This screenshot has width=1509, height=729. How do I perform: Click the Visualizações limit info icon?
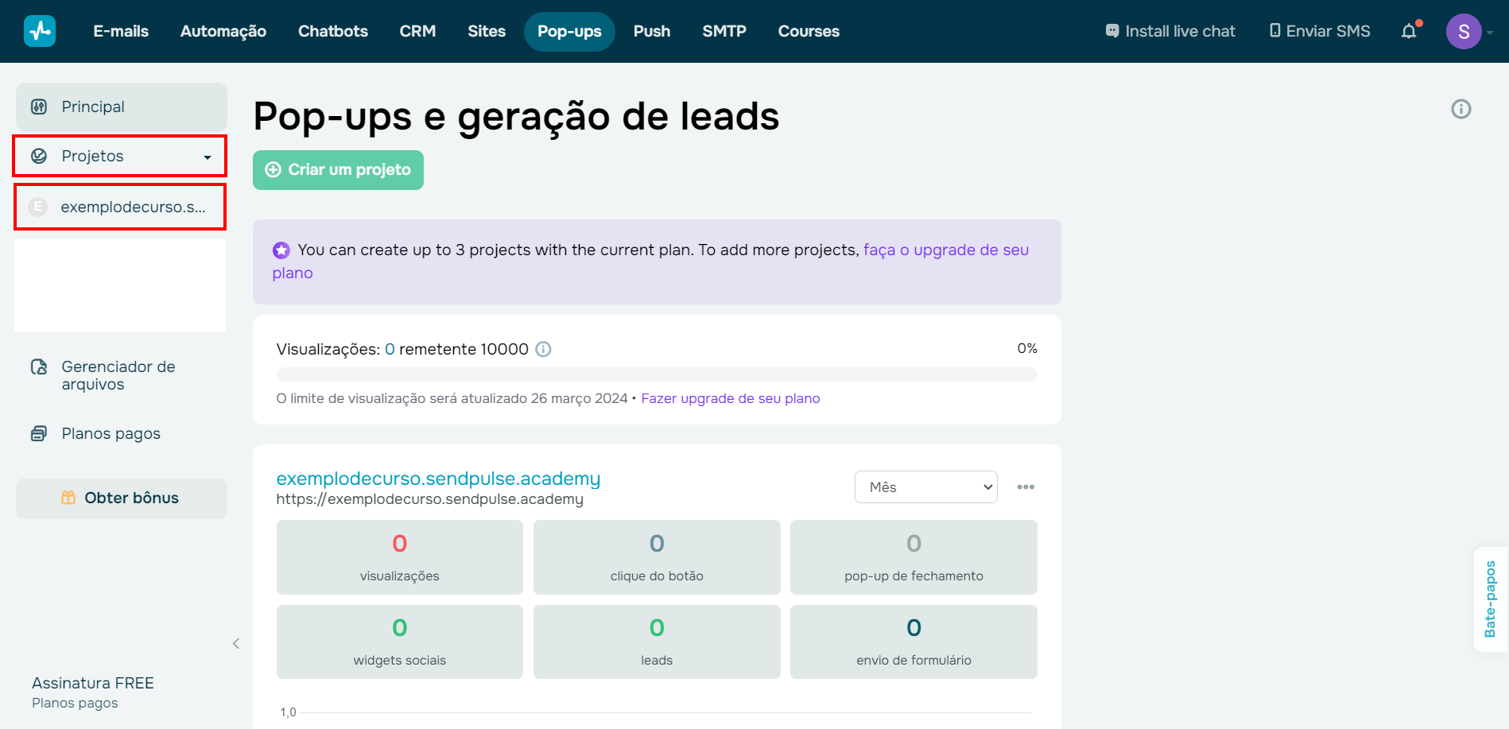[543, 349]
